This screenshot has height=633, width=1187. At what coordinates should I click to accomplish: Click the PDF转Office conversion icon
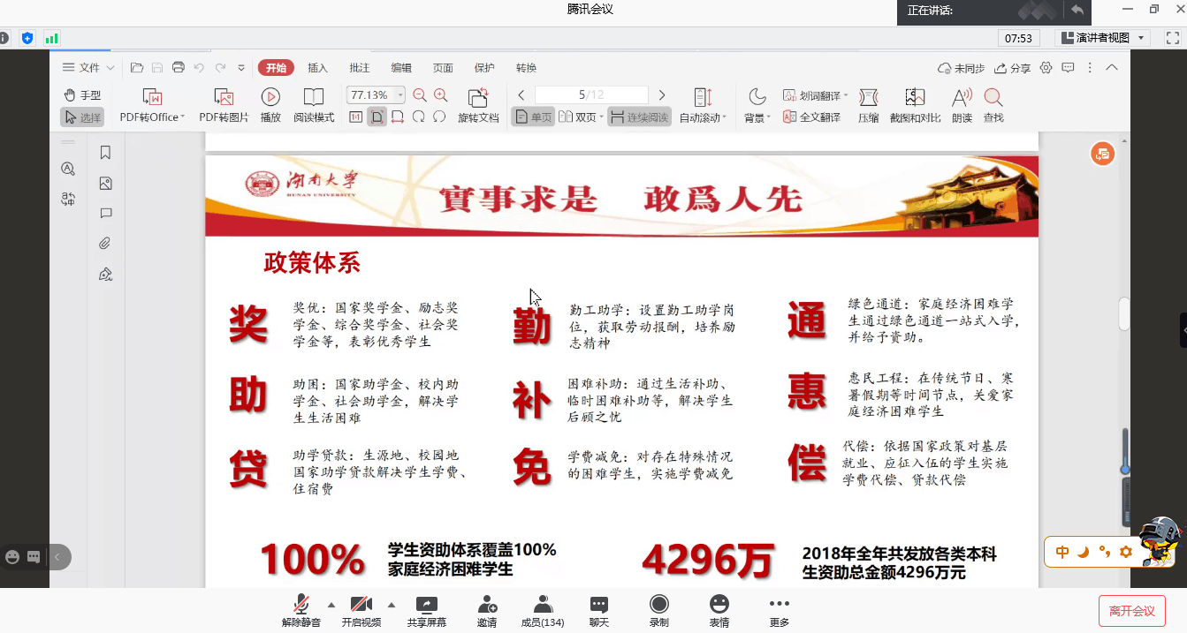pos(152,98)
